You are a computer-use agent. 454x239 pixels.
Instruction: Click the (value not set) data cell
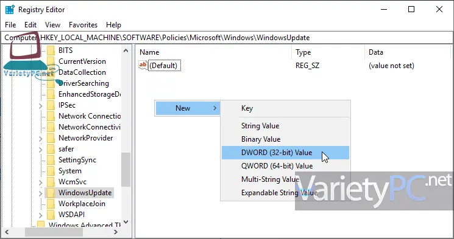click(x=391, y=66)
